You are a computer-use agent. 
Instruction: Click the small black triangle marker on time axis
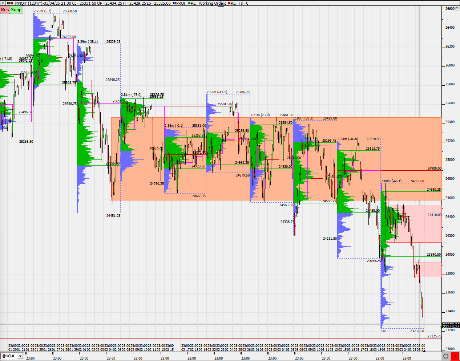tap(424, 350)
